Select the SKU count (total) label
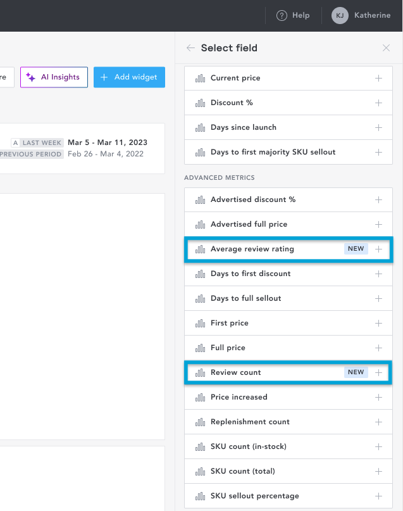 click(243, 471)
